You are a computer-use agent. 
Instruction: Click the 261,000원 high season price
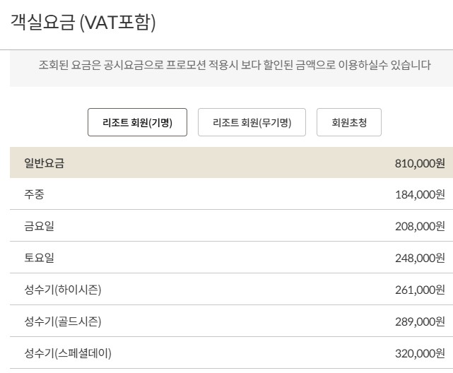[x=420, y=290]
